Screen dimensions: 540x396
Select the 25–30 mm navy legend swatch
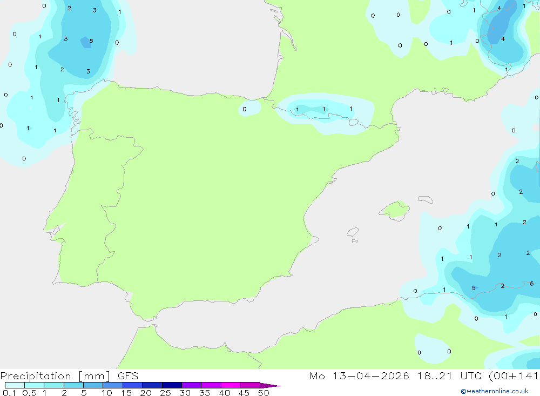pyautogui.click(x=172, y=385)
